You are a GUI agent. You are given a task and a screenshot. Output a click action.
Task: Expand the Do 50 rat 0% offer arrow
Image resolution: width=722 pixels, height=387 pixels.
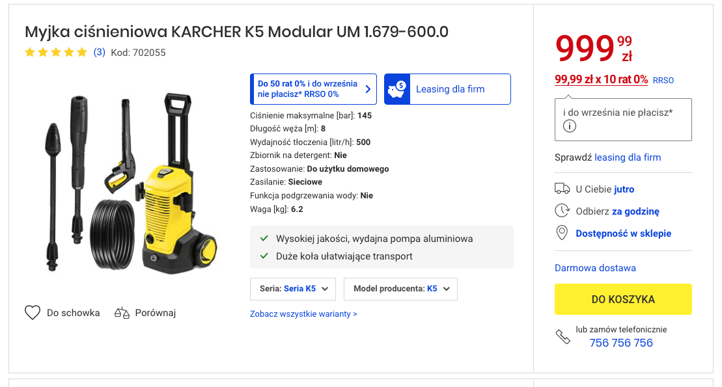point(368,89)
